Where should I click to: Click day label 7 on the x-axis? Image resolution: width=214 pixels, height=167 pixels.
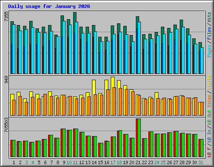[51, 162]
